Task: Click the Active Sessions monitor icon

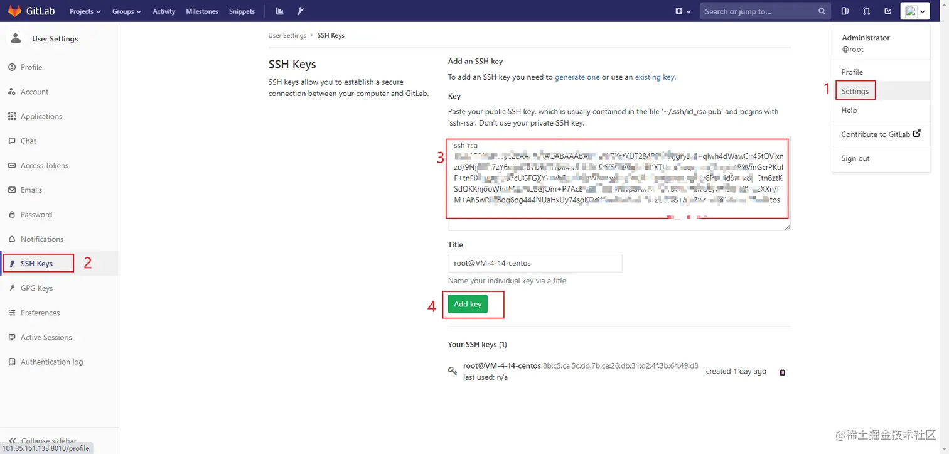Action: [12, 337]
